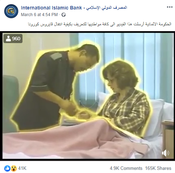This screenshot has height=173, width=175.
Task: Open the three-dot post options menu
Action: coord(170,7)
